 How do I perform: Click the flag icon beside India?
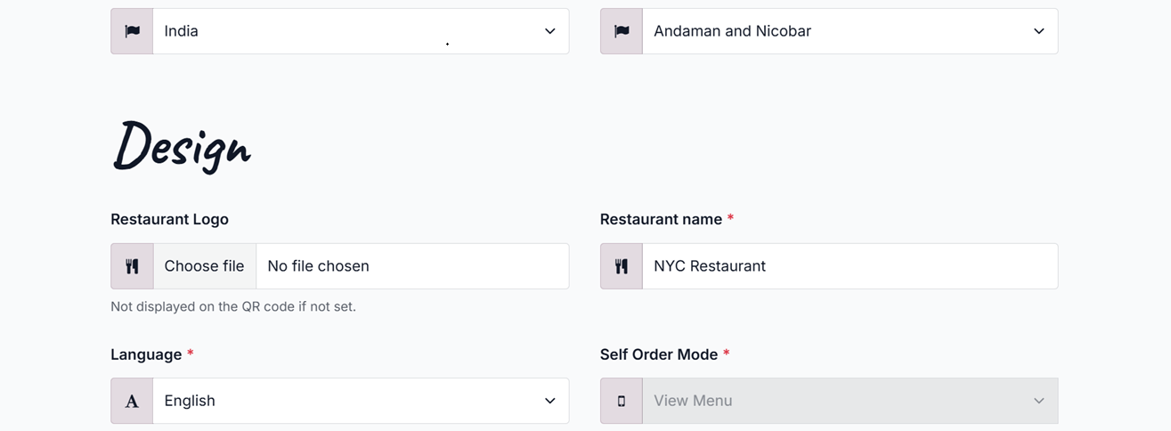click(132, 31)
